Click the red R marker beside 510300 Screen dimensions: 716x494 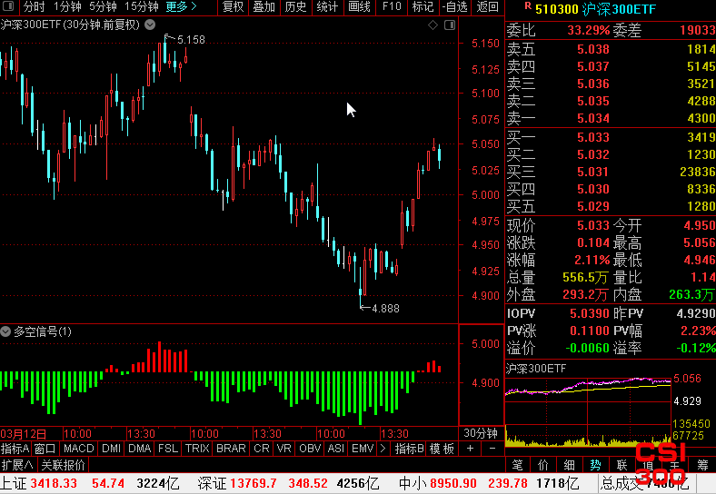pos(528,6)
